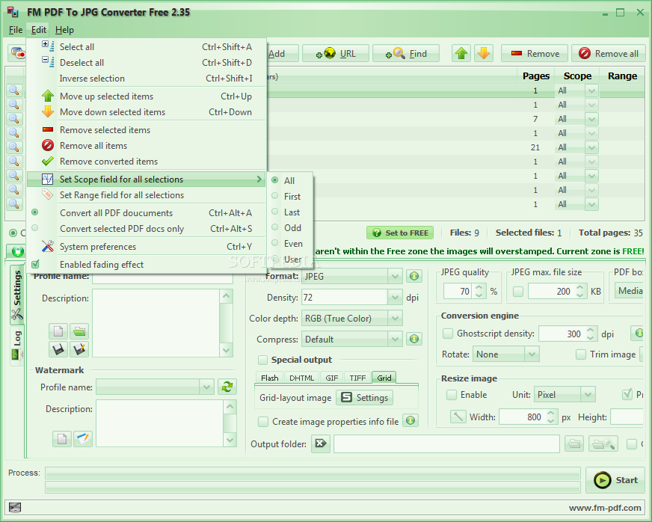Click the clear output folder X icon
Viewport: 652px width, 522px height.
pos(321,443)
